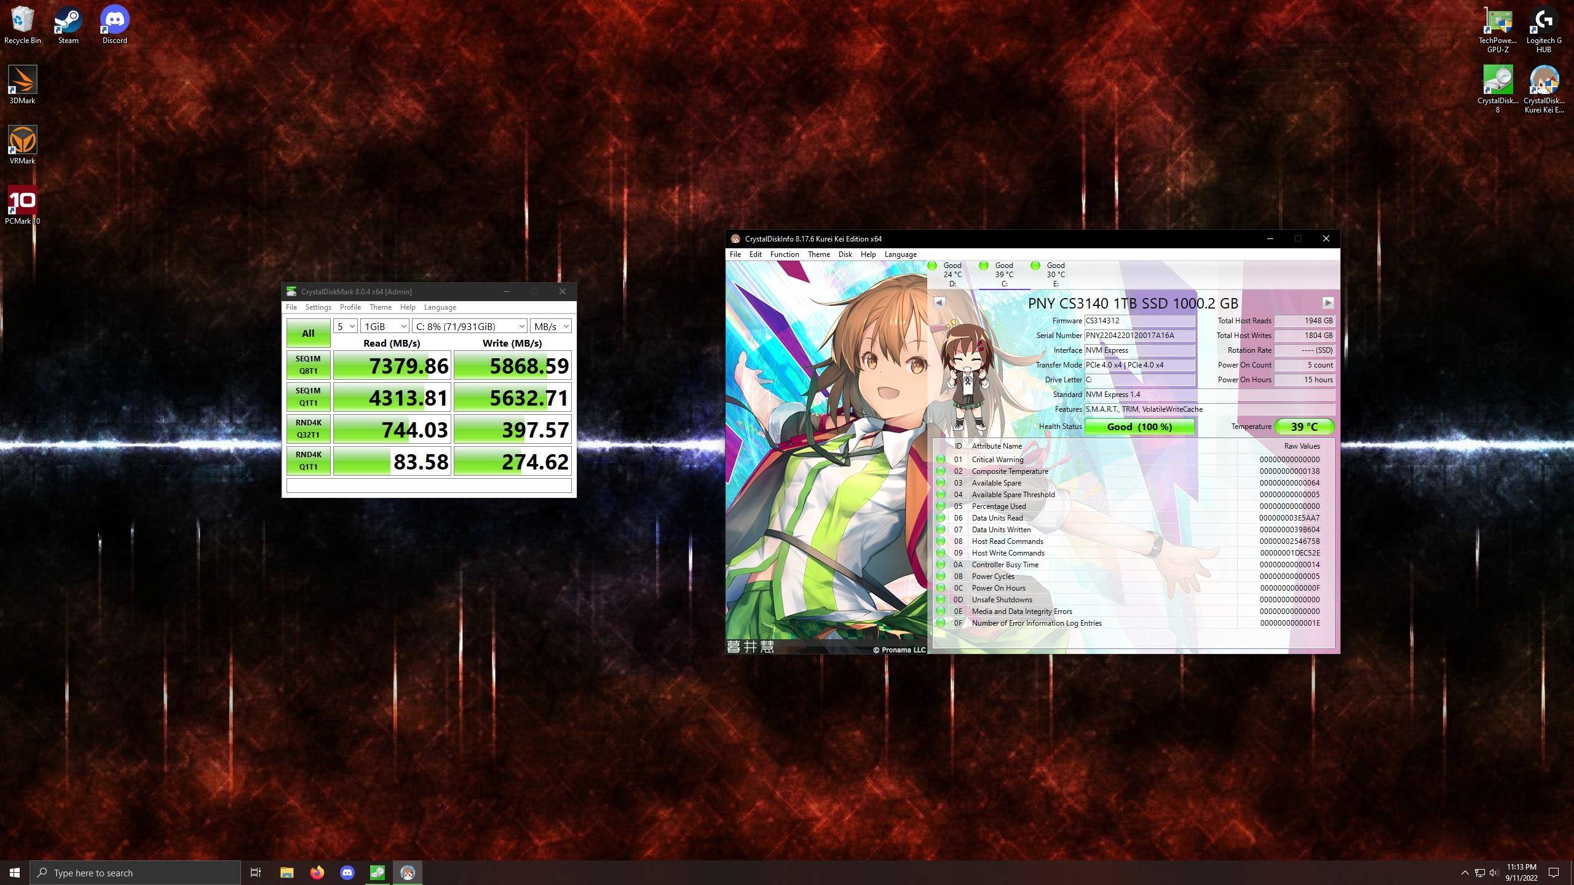Click the All benchmark button
Screen dimensions: 1574x885
click(308, 333)
